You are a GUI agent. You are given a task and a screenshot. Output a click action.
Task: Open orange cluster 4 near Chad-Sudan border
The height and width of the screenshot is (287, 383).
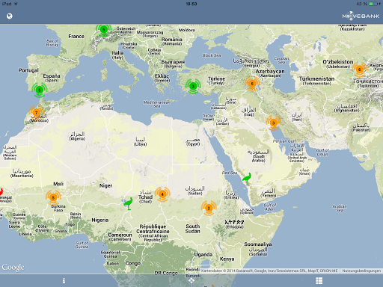coord(162,194)
